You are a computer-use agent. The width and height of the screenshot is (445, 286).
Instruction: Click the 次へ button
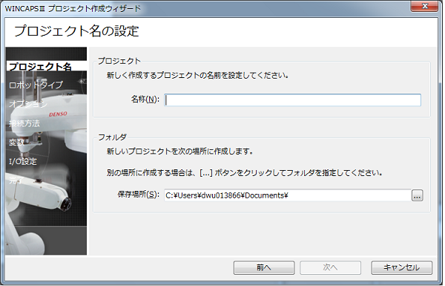click(x=330, y=267)
